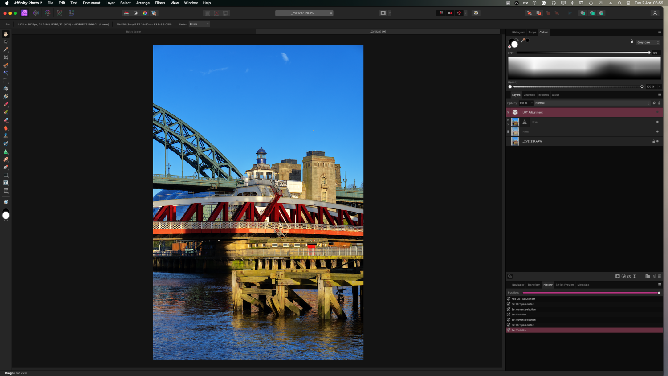Choose the Pen tool in tools panel
This screenshot has height=376, width=668.
point(6,168)
